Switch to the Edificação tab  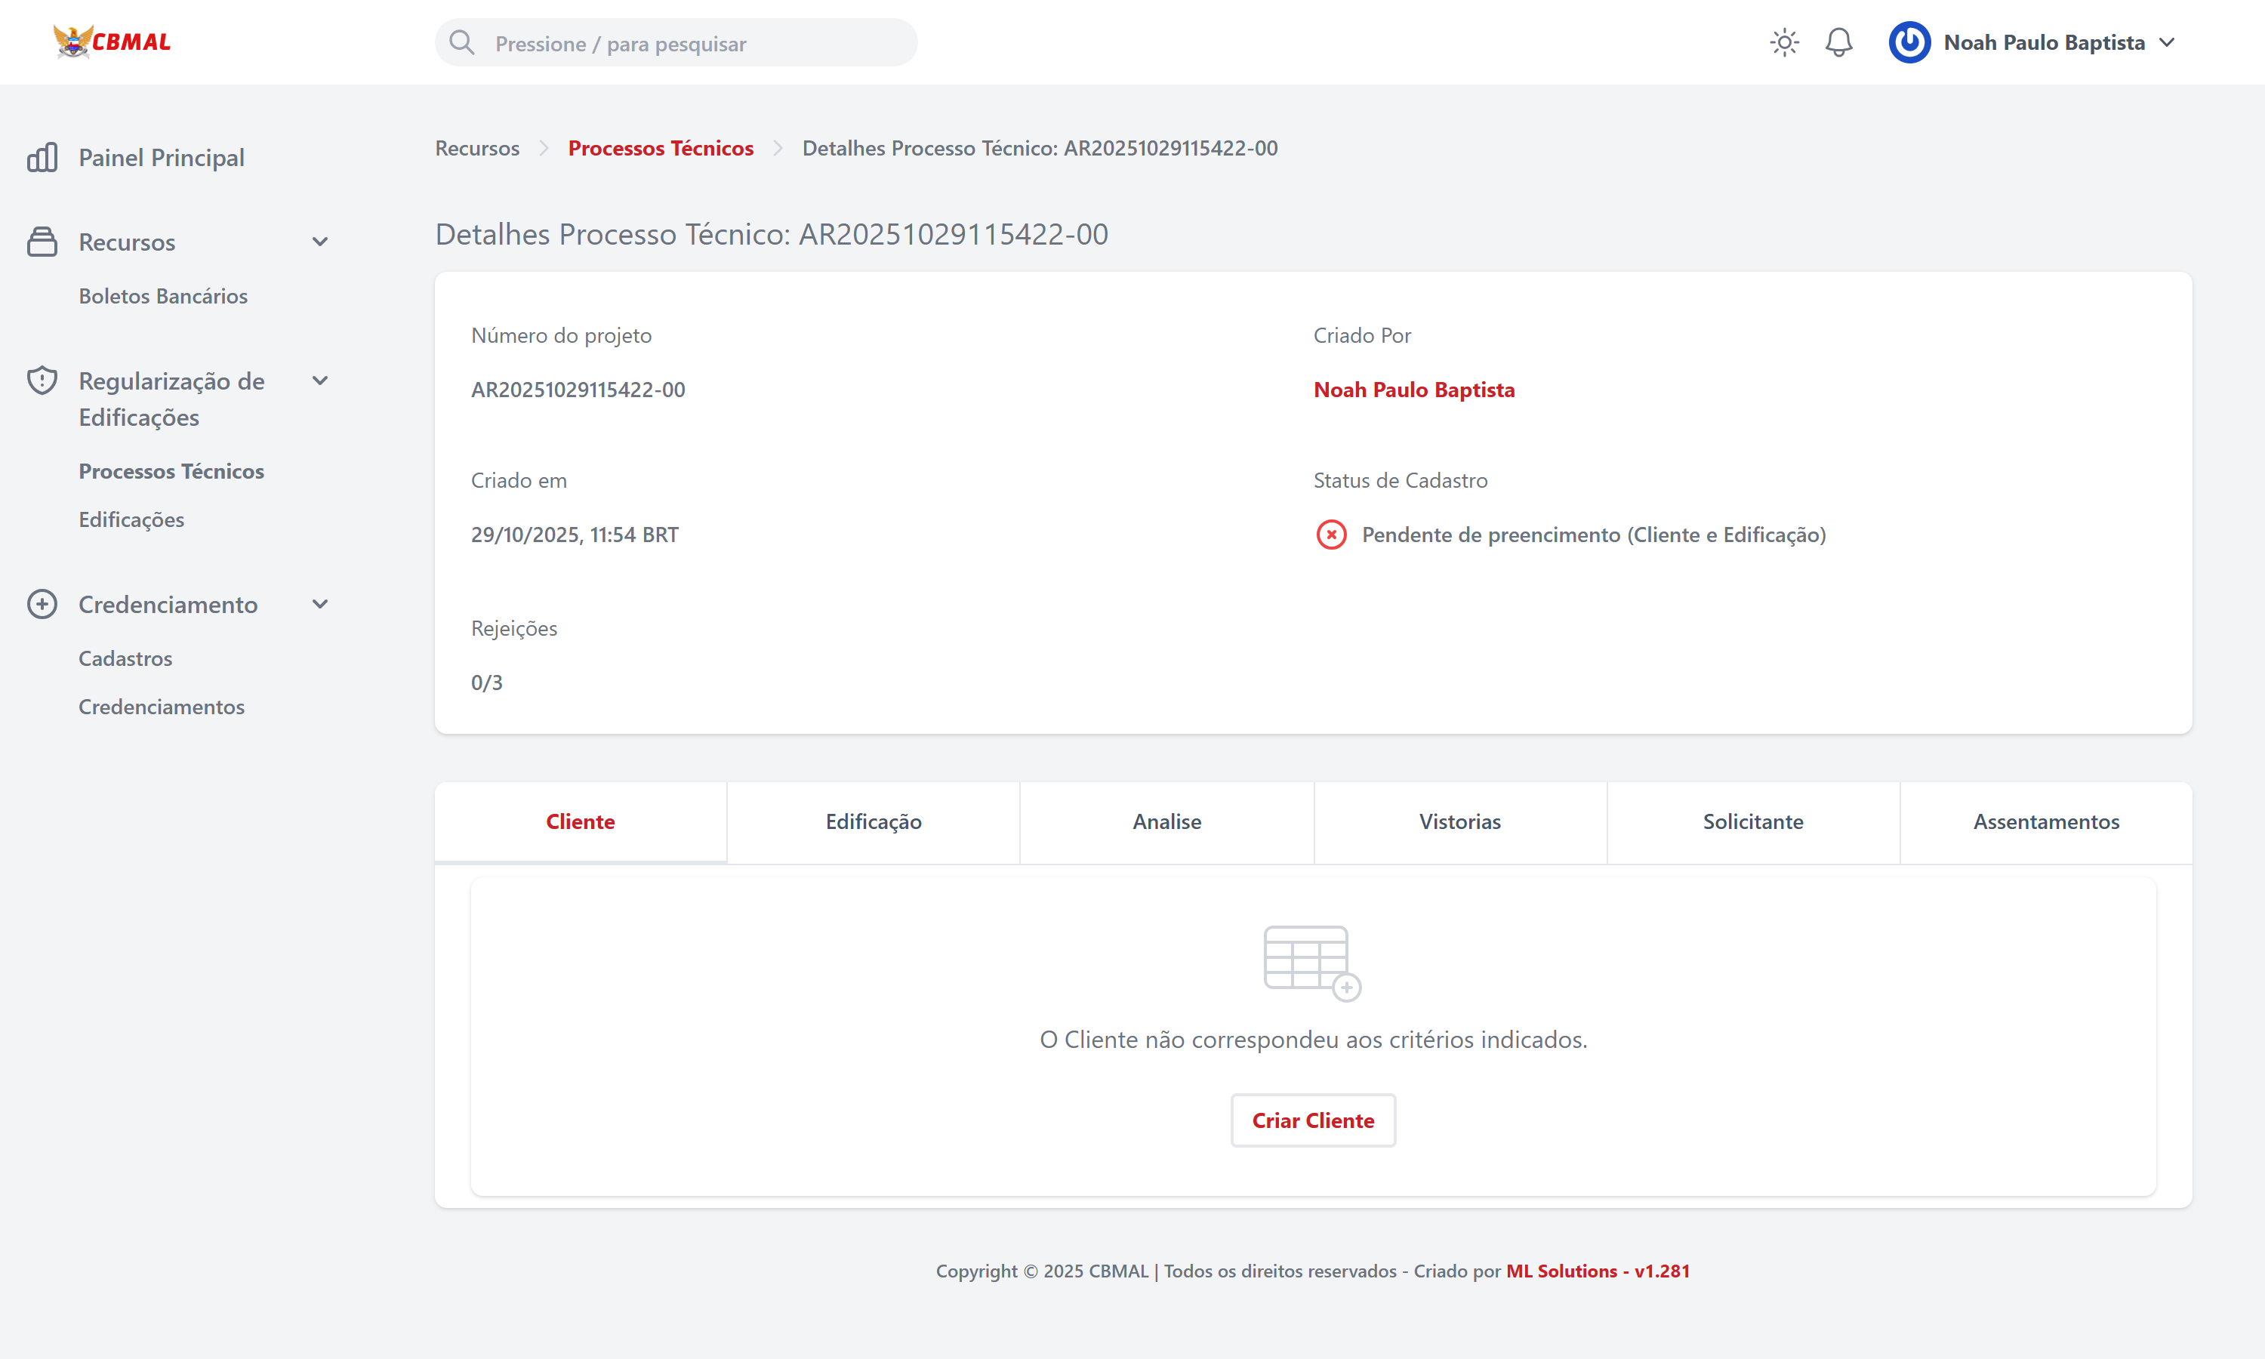tap(874, 821)
